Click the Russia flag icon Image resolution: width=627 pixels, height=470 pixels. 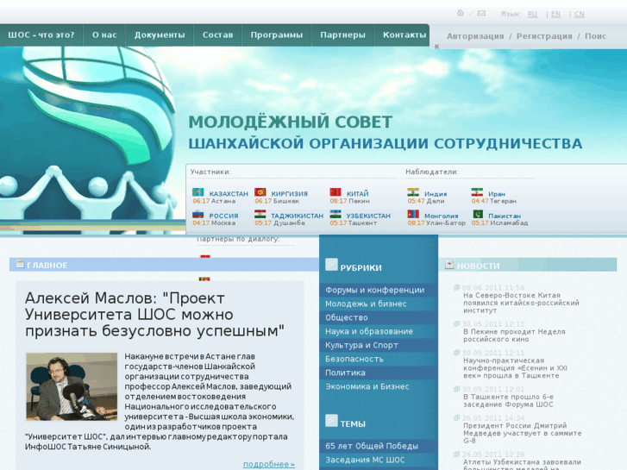(x=198, y=215)
